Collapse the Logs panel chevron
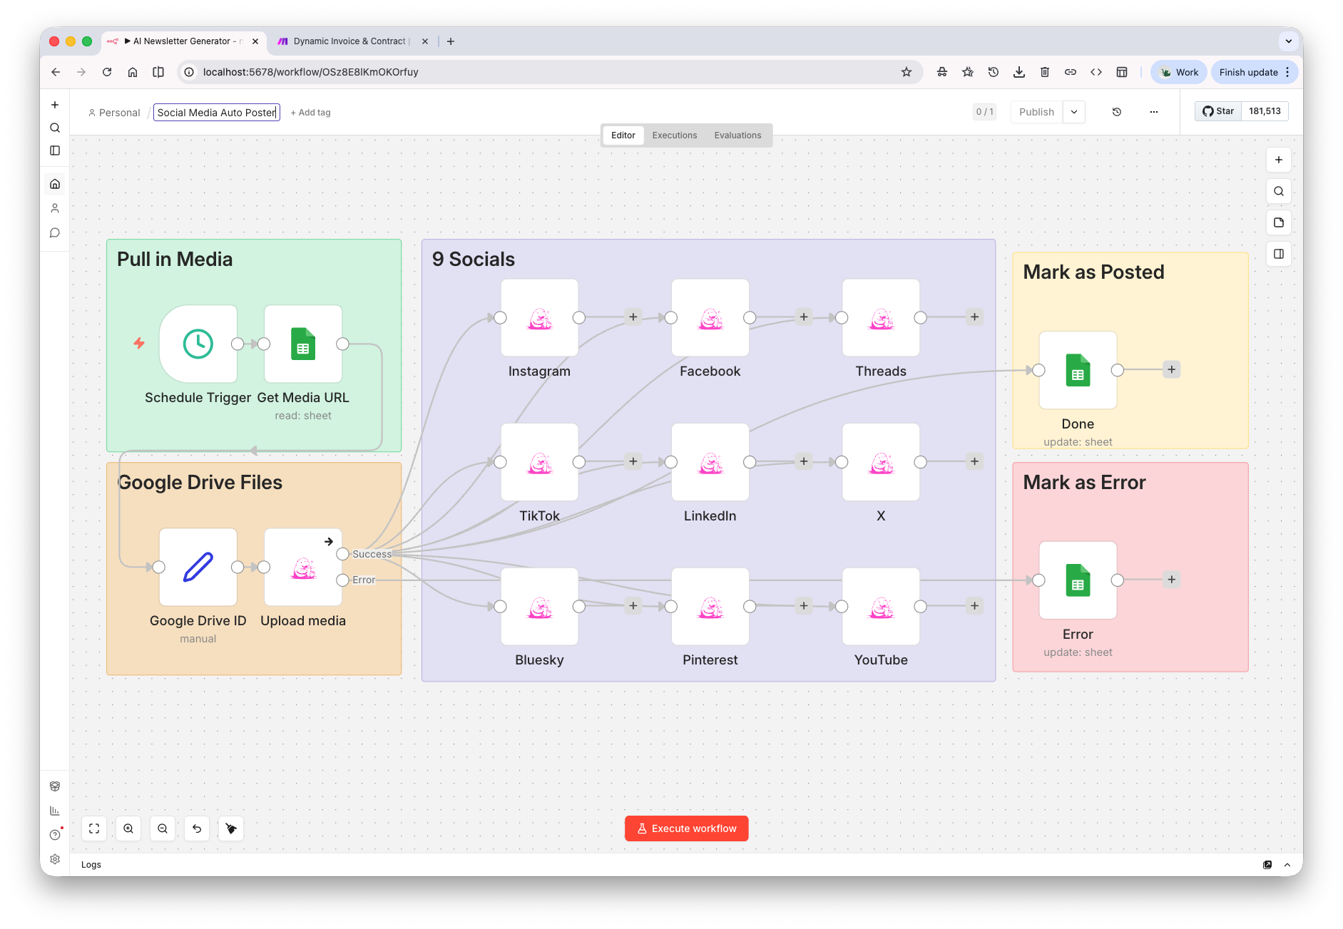Image resolution: width=1343 pixels, height=929 pixels. click(x=1287, y=864)
